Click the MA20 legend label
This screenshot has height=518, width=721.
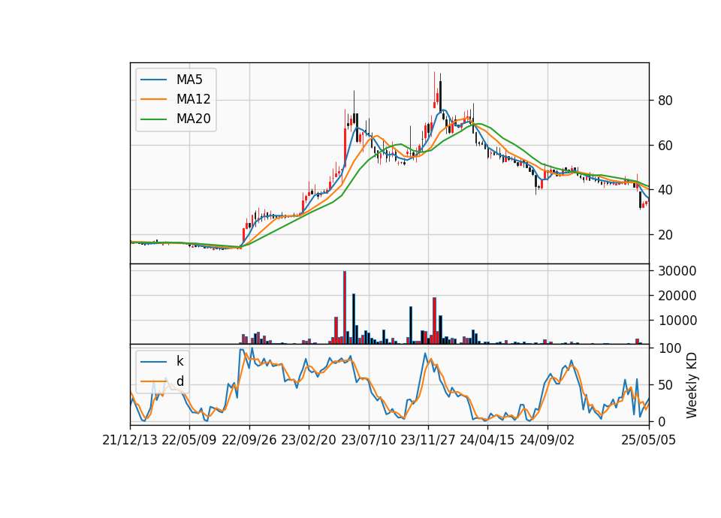coord(193,119)
